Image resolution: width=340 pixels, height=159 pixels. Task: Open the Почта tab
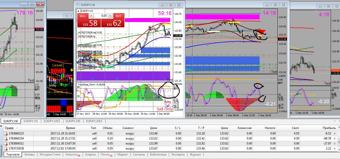pos(106,154)
